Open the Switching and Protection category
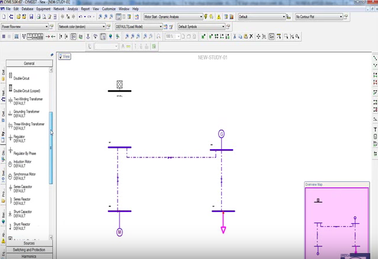The height and width of the screenshot is (259, 378). coord(29,249)
